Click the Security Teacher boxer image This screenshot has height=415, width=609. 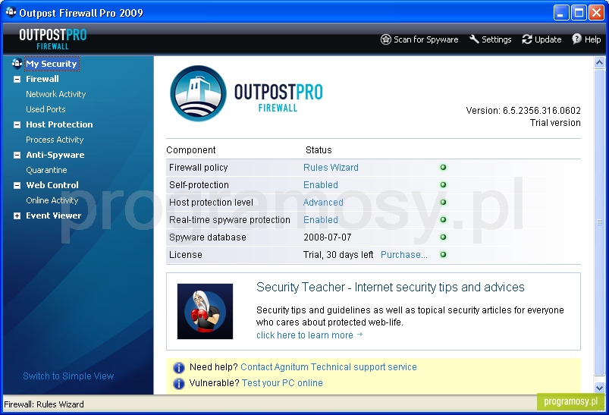click(x=205, y=311)
